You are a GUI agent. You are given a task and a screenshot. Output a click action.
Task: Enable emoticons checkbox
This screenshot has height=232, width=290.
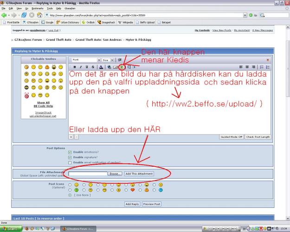70,152
